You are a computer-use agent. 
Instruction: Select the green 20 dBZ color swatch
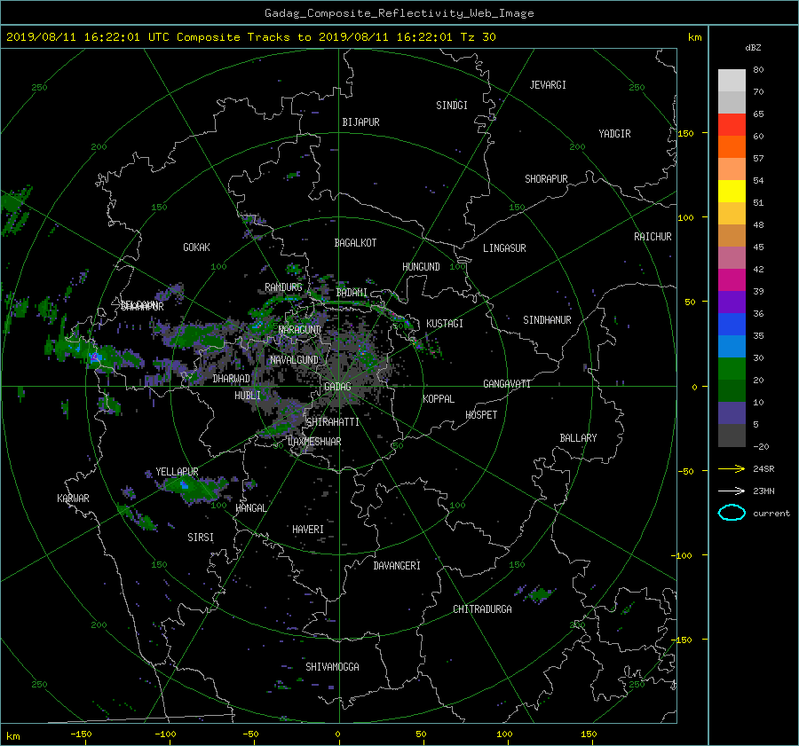tap(732, 369)
